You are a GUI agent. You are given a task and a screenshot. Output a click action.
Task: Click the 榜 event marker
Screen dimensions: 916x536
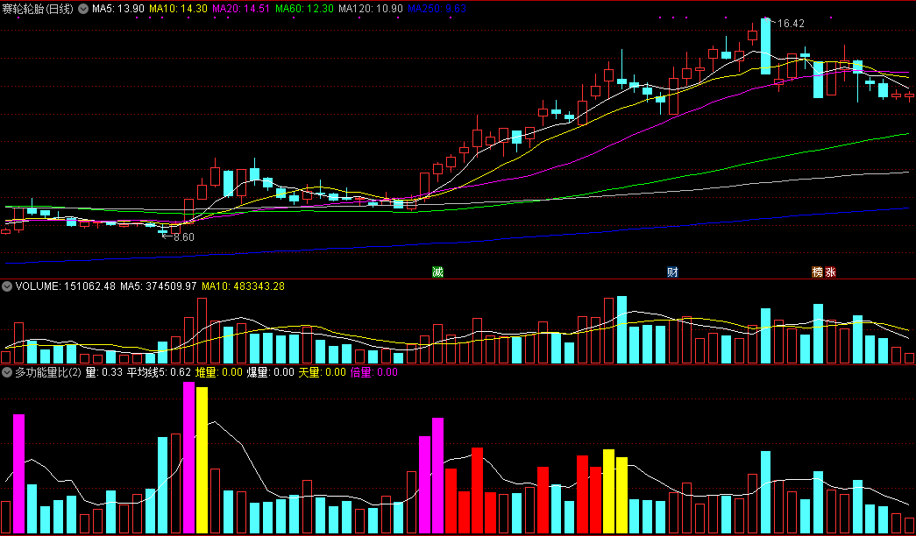(x=817, y=272)
